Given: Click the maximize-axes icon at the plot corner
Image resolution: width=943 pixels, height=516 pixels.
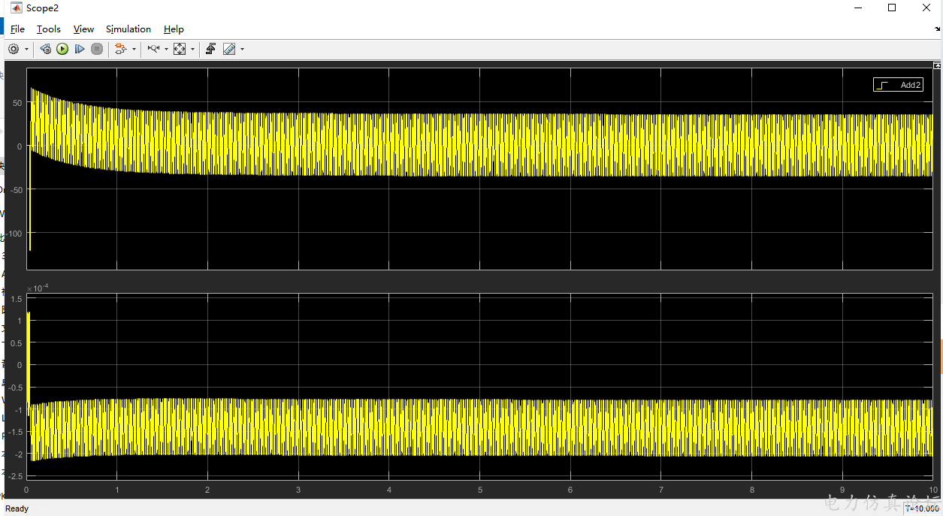Looking at the screenshot, I should pos(937,66).
